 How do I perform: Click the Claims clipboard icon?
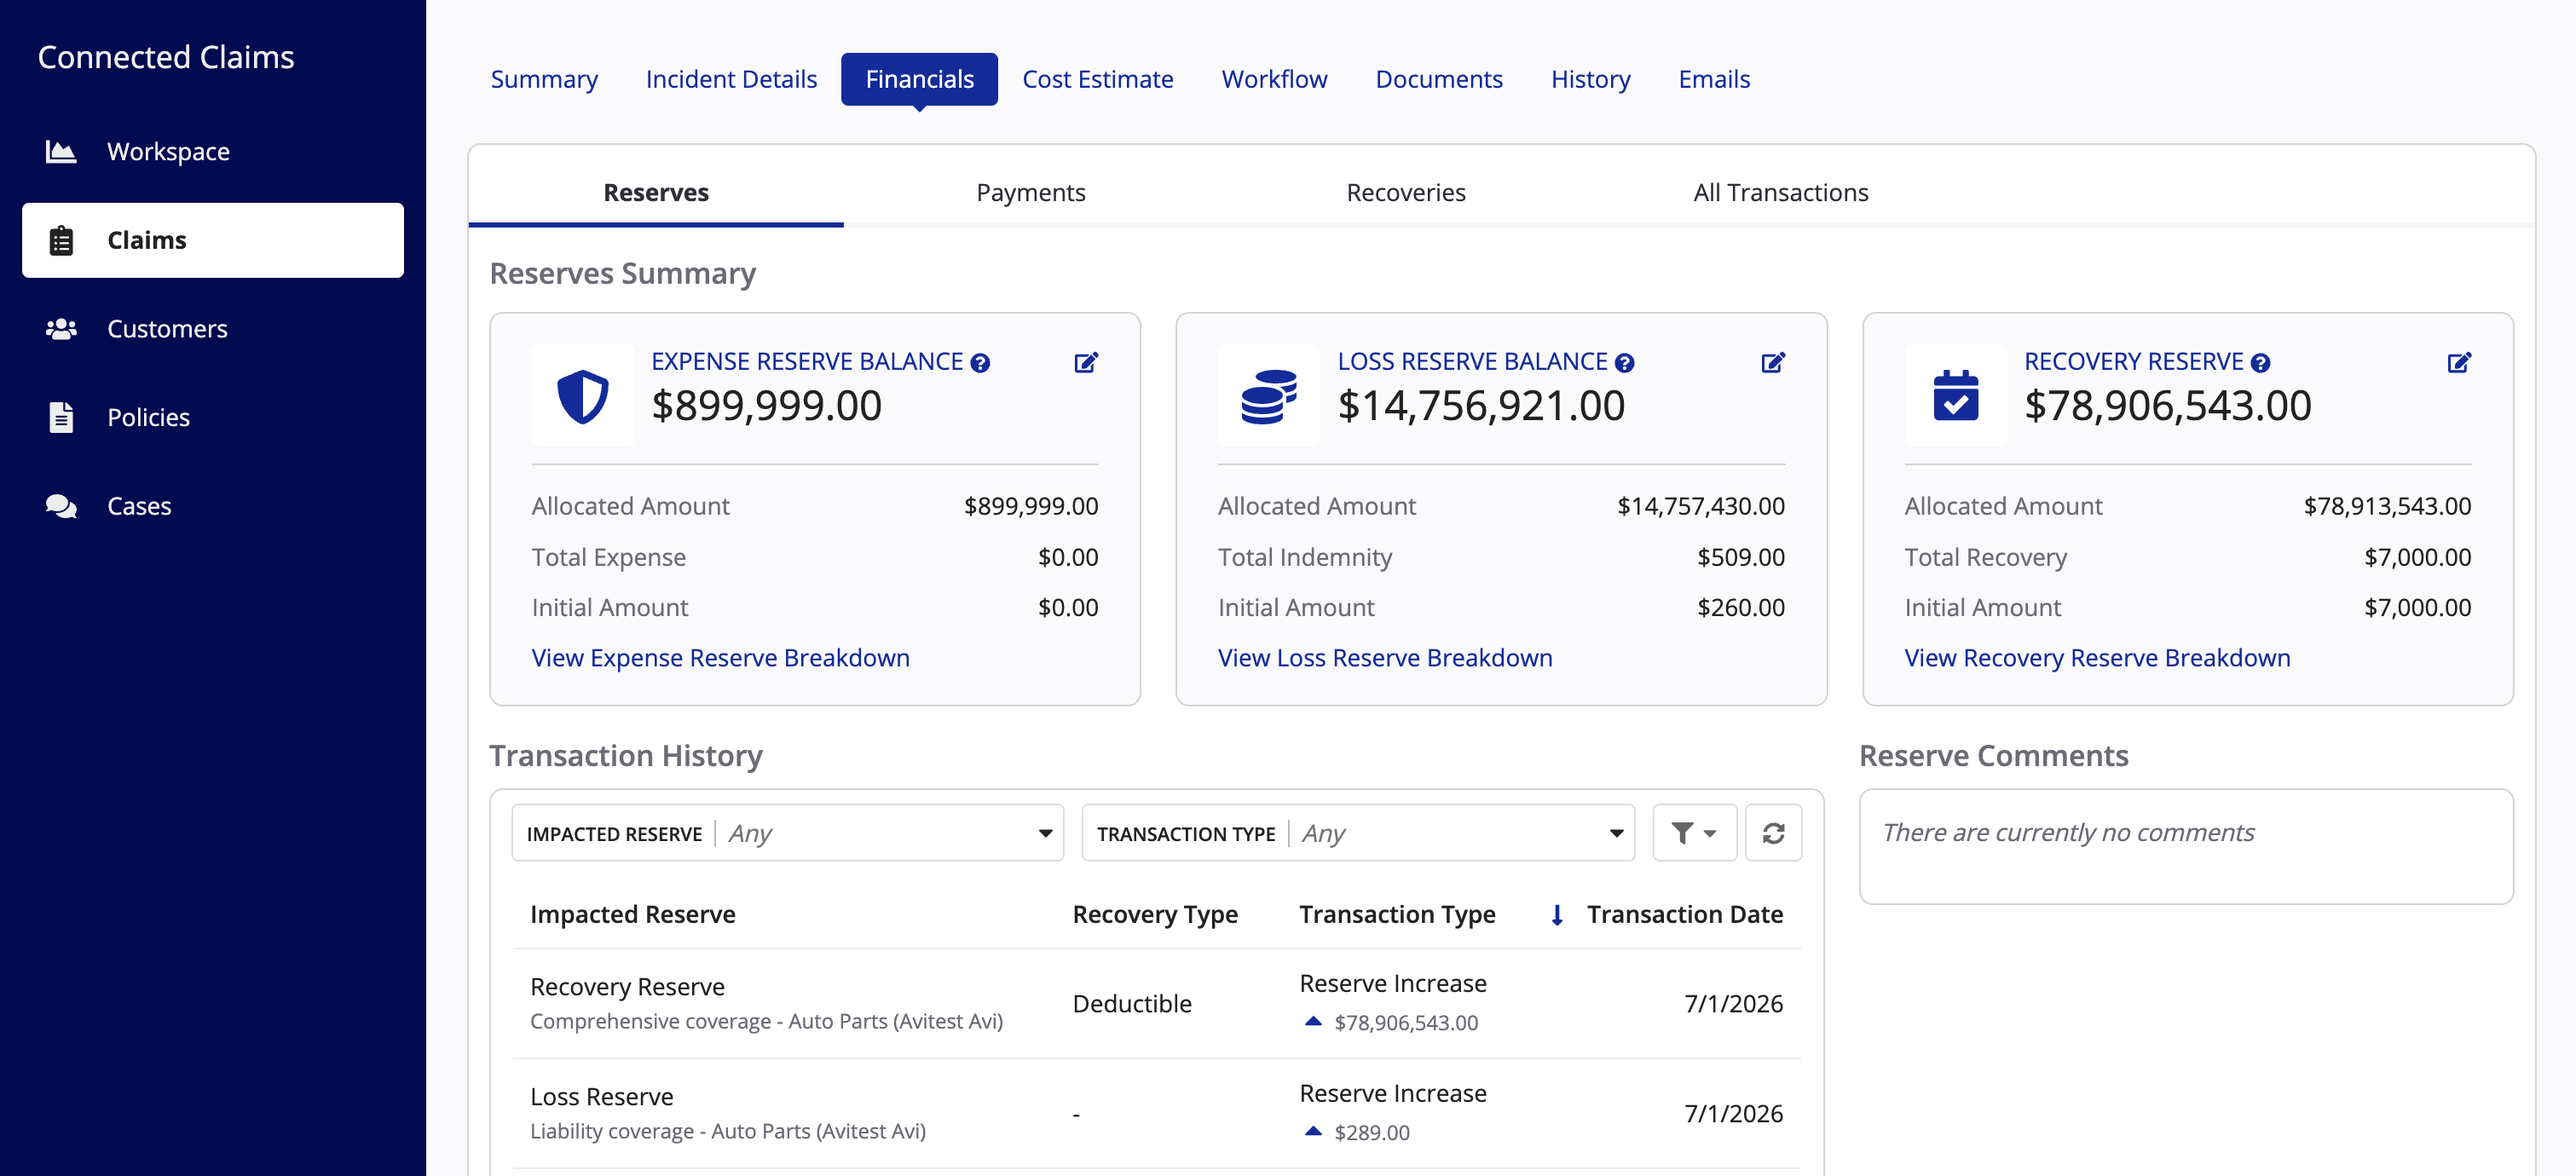[x=61, y=240]
